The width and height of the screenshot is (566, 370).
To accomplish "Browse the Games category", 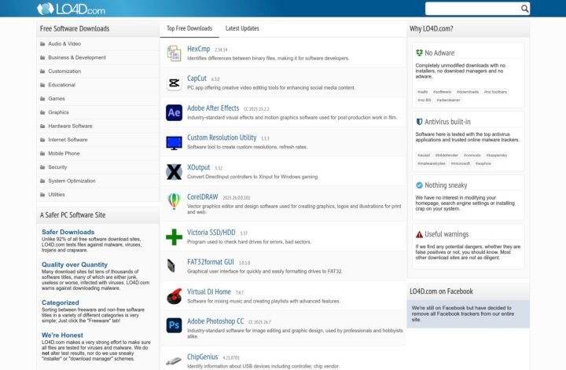I will (57, 98).
